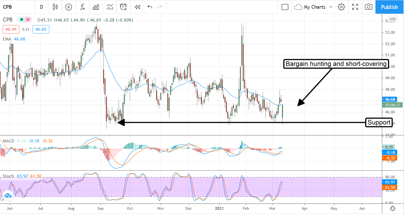Click the 2021 label on the time axis
The height and width of the screenshot is (215, 404).
click(219, 208)
